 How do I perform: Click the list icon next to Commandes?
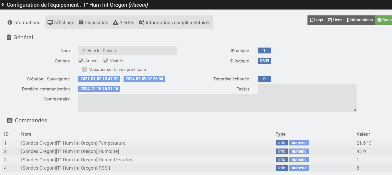pyautogui.click(x=10, y=120)
